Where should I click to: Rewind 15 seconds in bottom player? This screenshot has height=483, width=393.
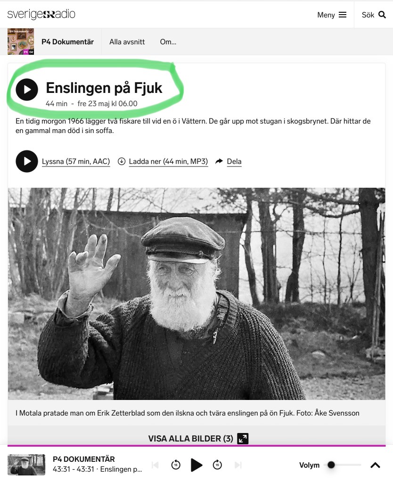point(176,465)
